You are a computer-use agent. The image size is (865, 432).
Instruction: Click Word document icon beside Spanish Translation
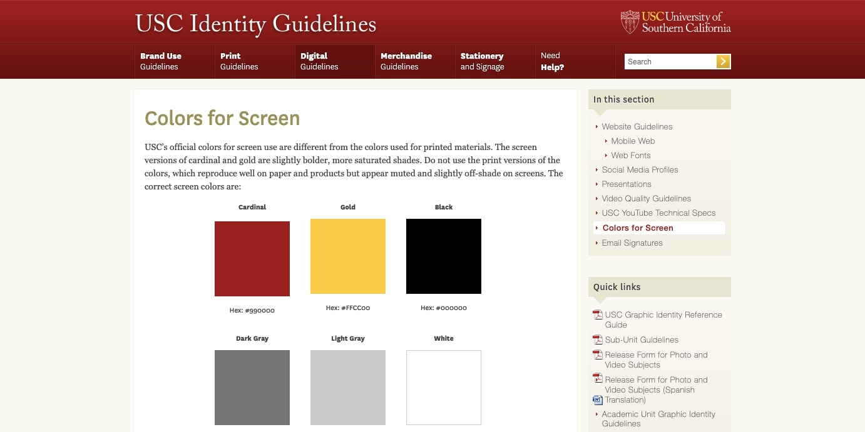click(598, 400)
